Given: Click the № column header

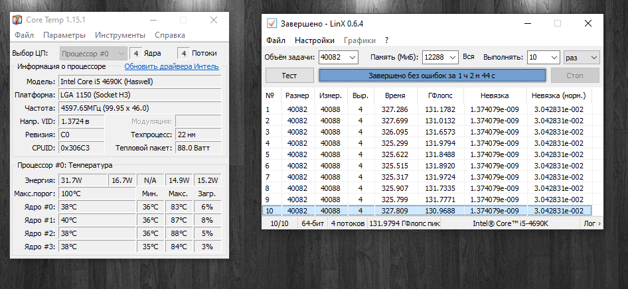Looking at the screenshot, I should (x=271, y=95).
